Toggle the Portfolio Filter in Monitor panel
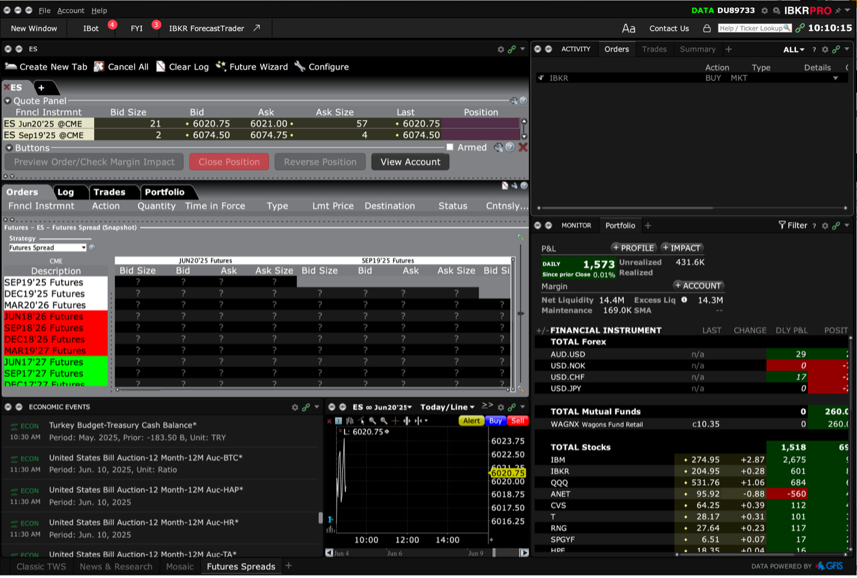The height and width of the screenshot is (578, 857). coord(792,225)
